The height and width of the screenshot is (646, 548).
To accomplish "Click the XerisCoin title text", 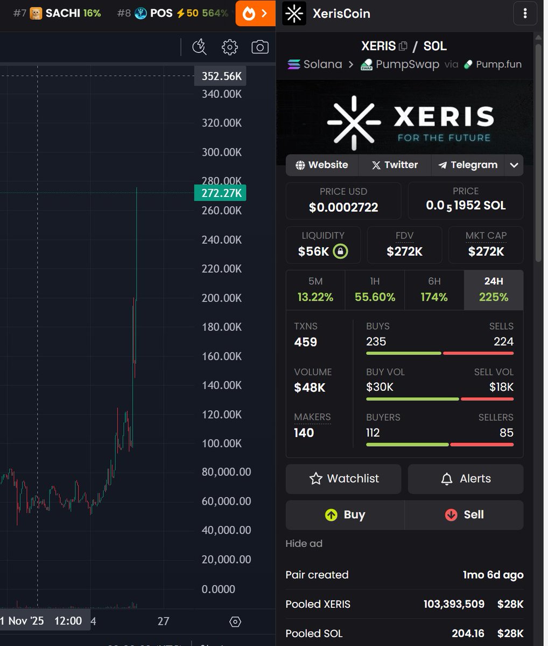I will (x=341, y=13).
